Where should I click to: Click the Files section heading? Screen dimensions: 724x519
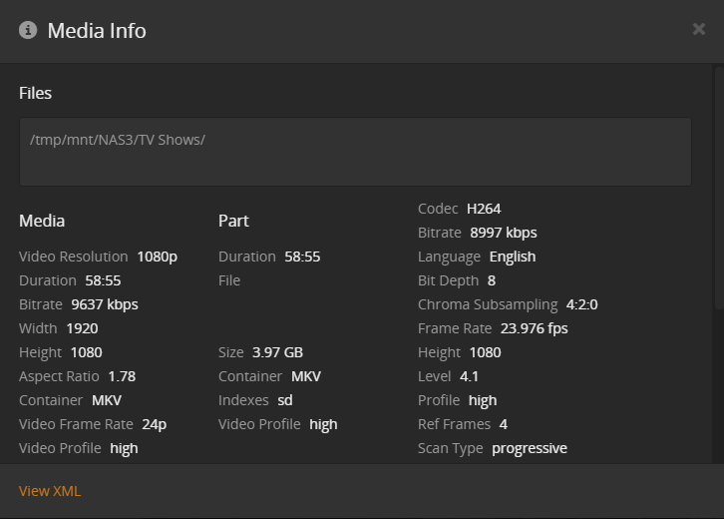[35, 93]
